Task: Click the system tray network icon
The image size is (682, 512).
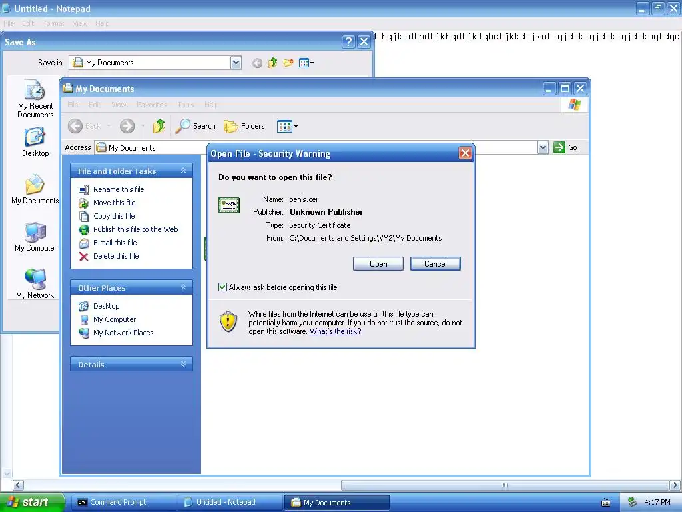Action: tap(632, 503)
